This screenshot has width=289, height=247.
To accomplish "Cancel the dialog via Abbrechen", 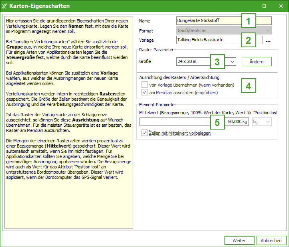I will (x=271, y=241).
